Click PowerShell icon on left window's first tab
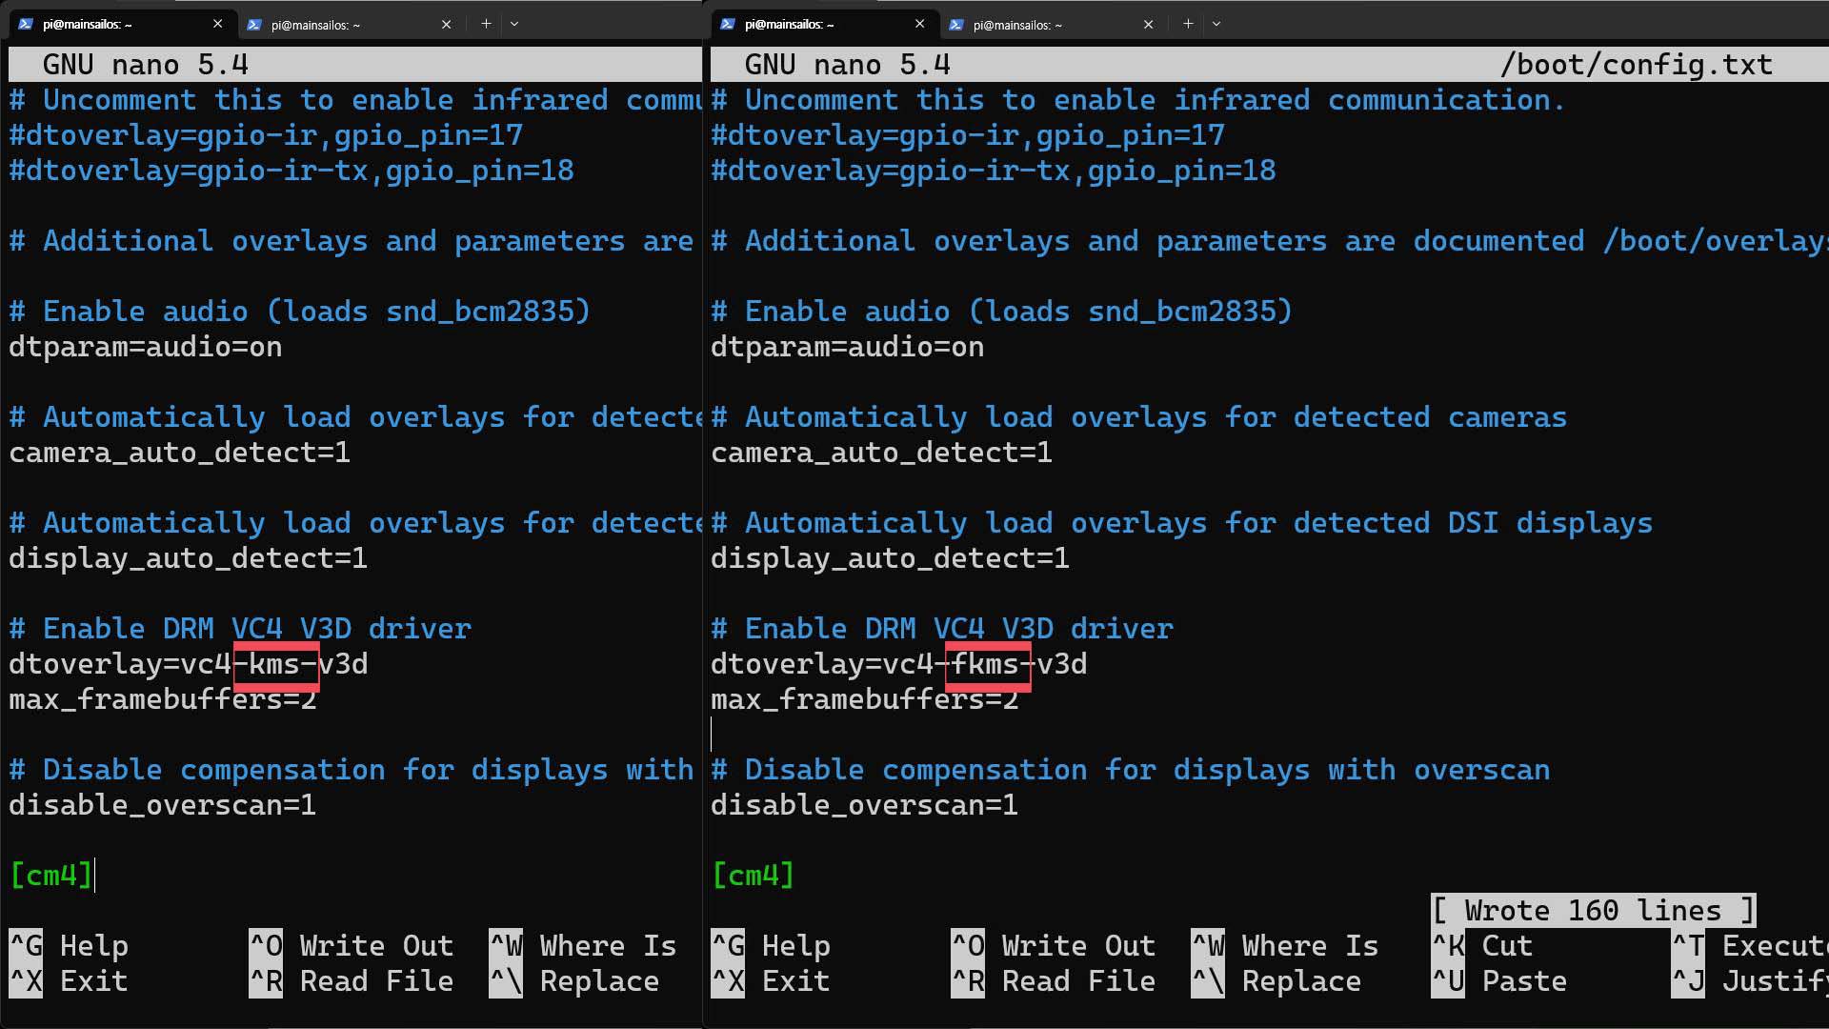Image resolution: width=1829 pixels, height=1029 pixels. point(26,24)
